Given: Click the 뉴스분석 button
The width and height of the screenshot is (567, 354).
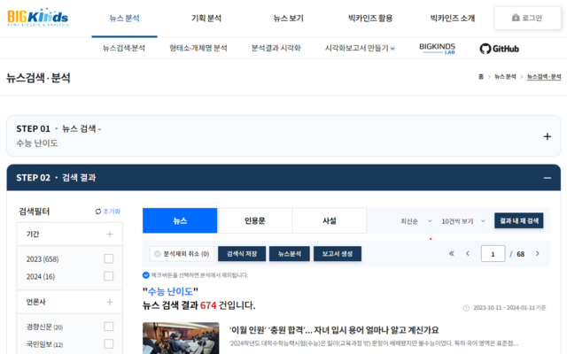Looking at the screenshot, I should tap(290, 254).
